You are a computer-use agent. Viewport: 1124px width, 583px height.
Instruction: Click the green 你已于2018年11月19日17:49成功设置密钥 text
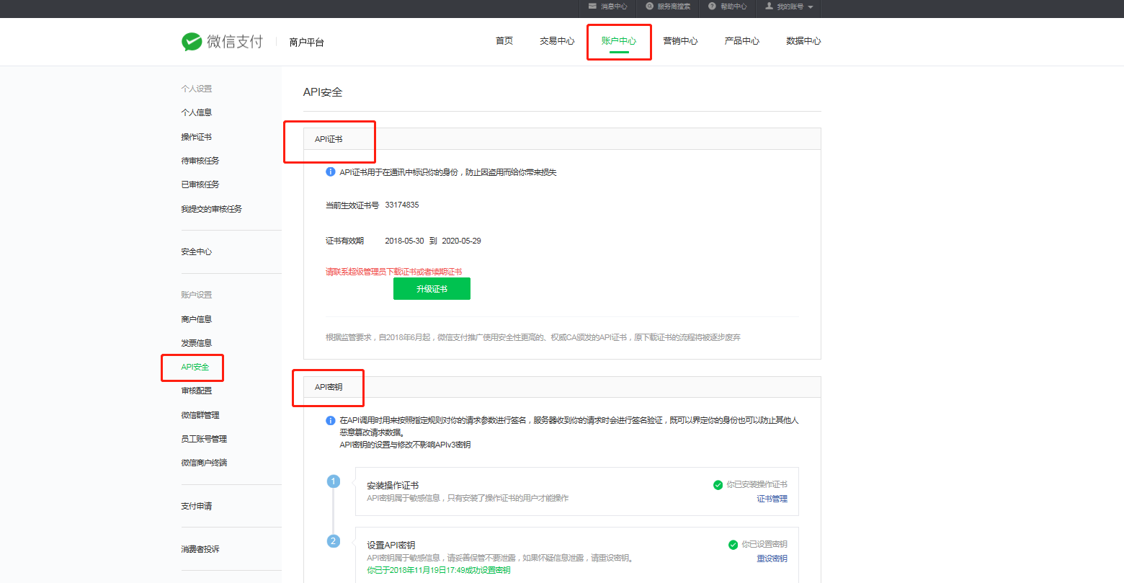439,570
